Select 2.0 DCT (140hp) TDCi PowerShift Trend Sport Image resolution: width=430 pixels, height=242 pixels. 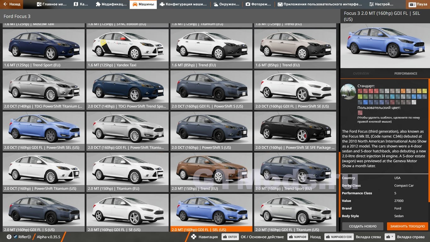(x=127, y=90)
